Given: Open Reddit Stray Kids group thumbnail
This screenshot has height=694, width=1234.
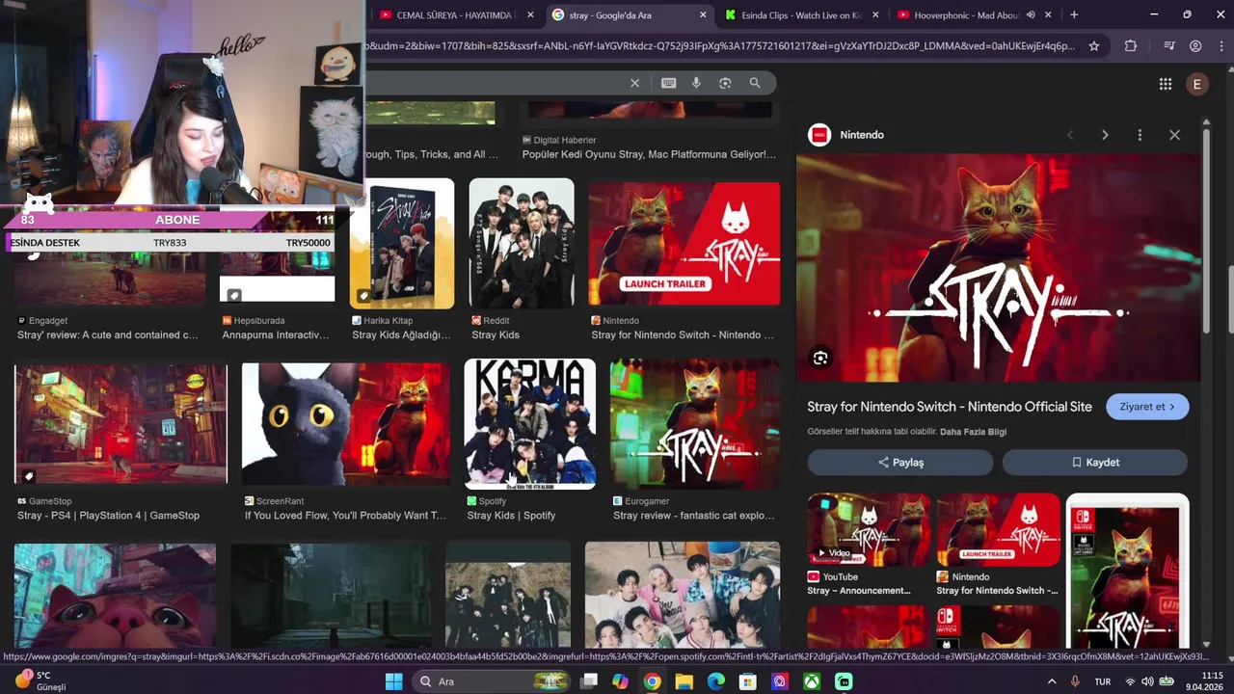Looking at the screenshot, I should (x=522, y=243).
